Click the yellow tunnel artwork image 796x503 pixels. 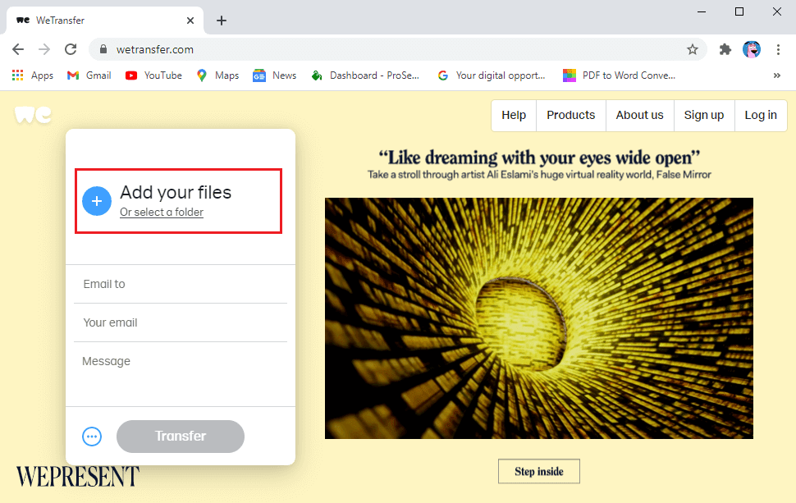[539, 318]
